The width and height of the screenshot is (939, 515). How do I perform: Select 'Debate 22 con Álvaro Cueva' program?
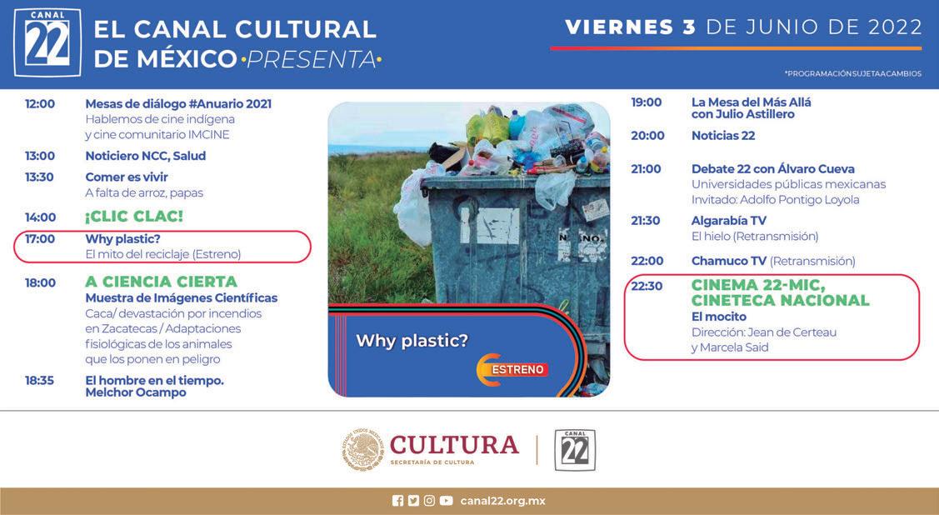[x=773, y=169]
